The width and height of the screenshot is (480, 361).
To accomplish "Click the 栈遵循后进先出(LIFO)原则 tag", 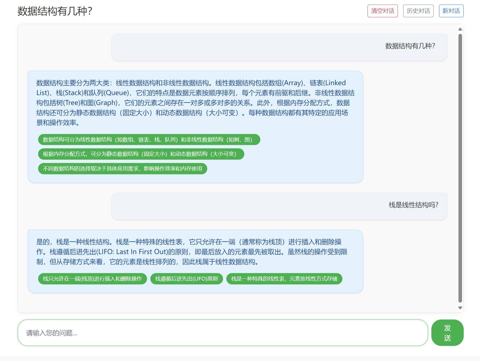I will click(187, 279).
